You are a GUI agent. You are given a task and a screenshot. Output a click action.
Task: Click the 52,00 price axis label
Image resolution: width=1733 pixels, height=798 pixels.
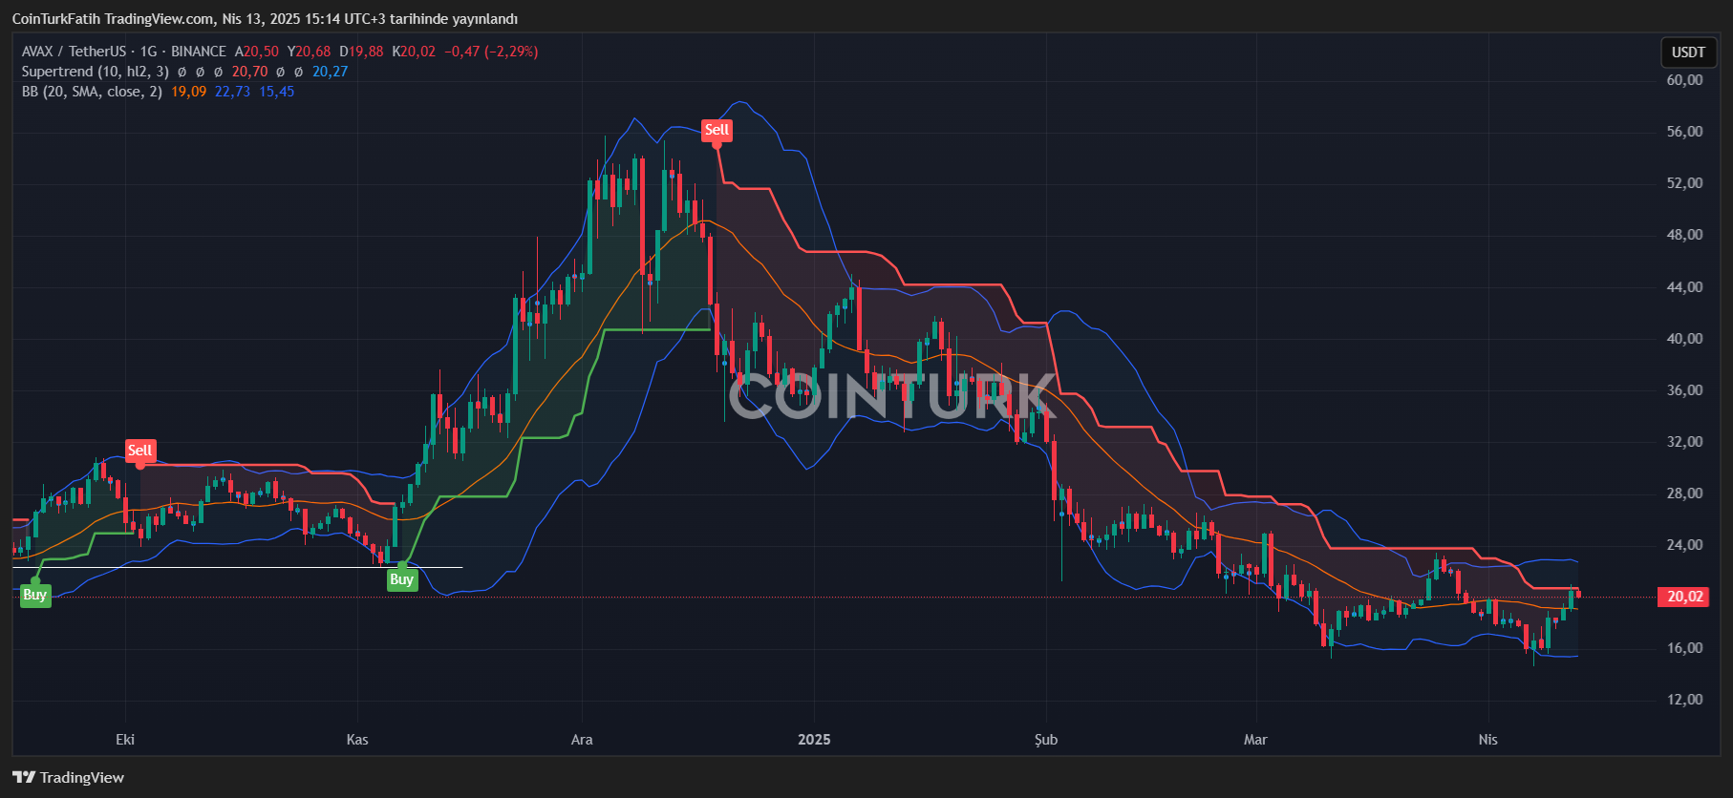tap(1684, 183)
